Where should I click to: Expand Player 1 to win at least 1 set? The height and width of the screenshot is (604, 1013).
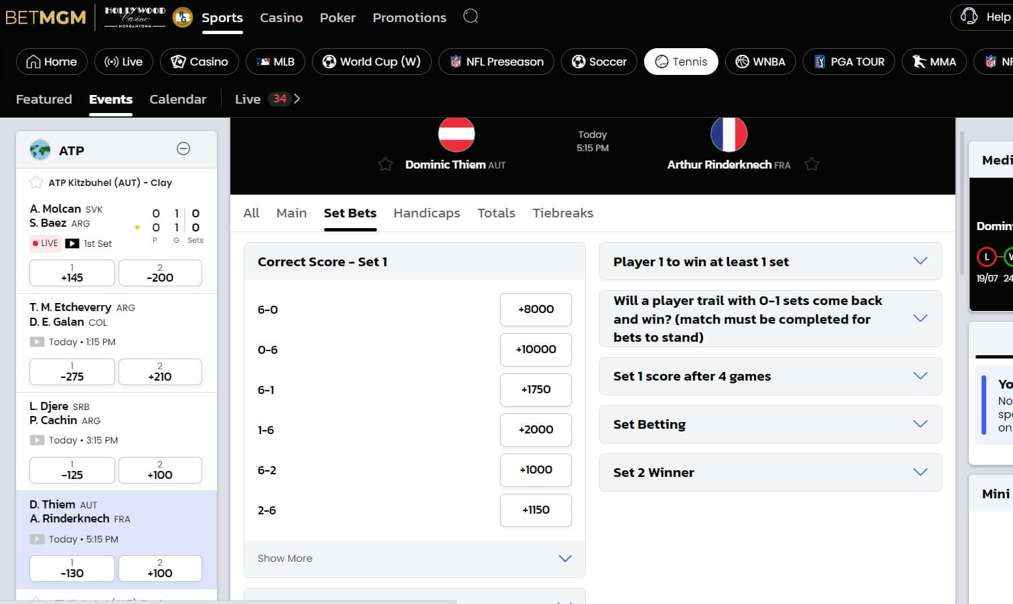click(770, 262)
